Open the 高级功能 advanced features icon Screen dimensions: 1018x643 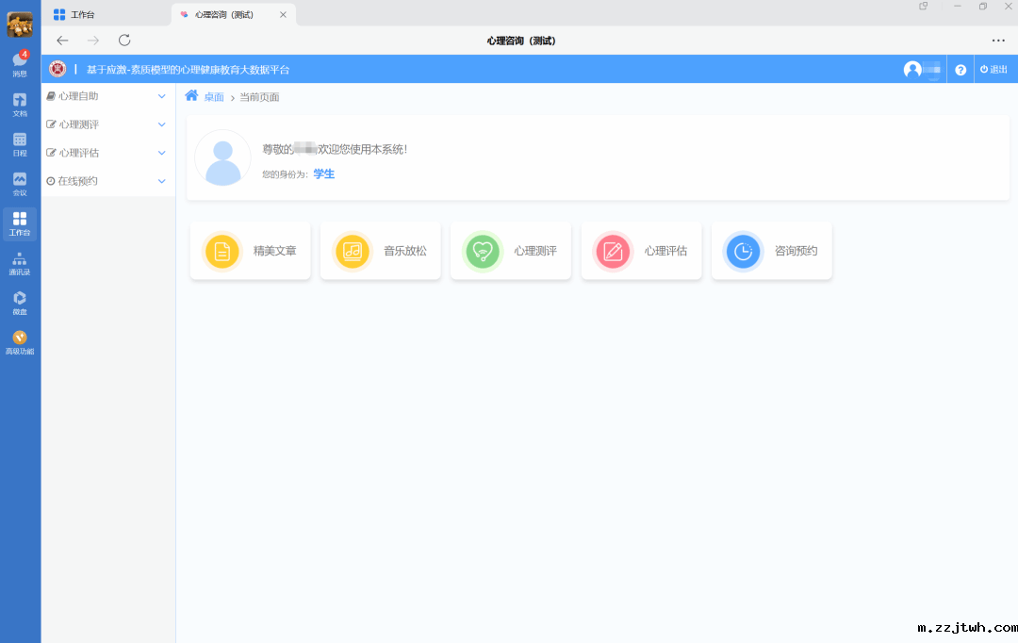[20, 341]
